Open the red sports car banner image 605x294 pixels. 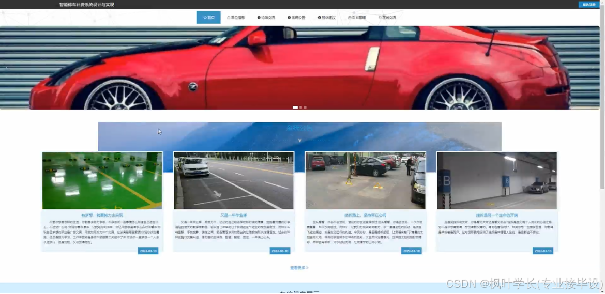[x=300, y=68]
